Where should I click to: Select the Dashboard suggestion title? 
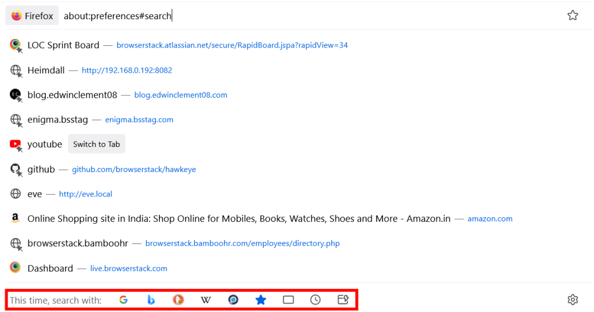50,268
